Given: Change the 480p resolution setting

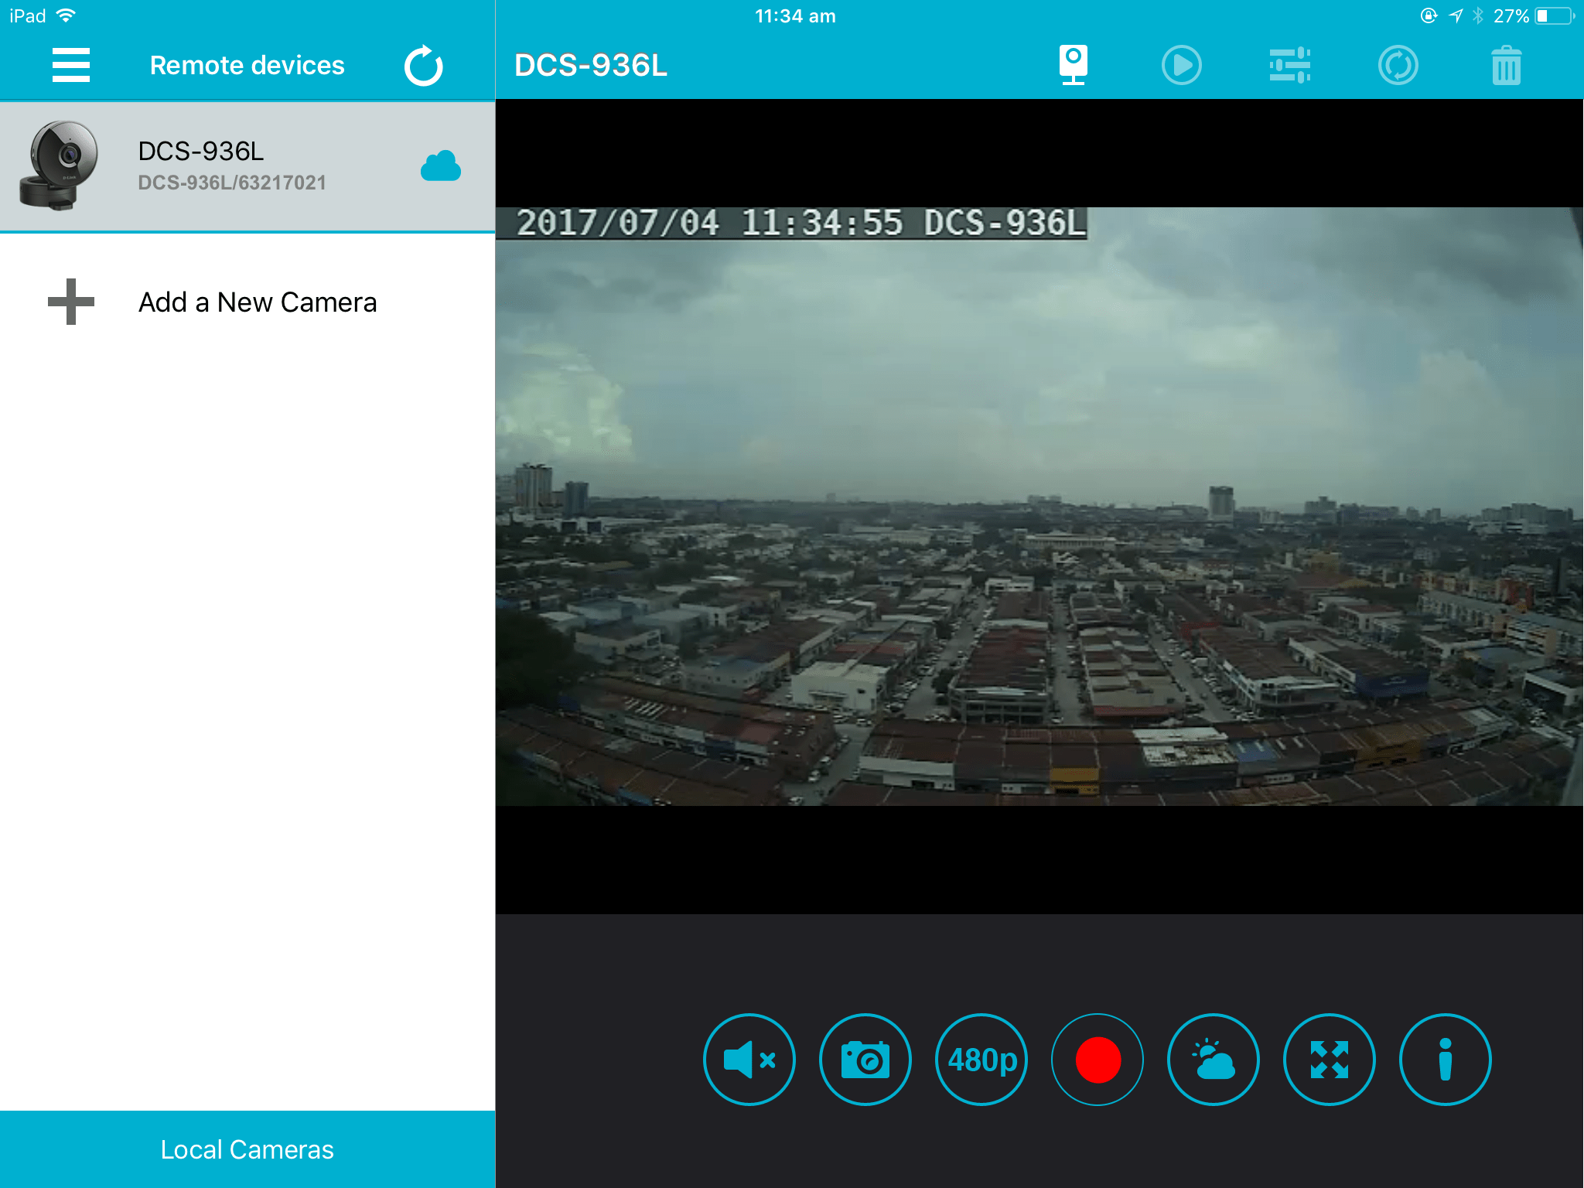Looking at the screenshot, I should click(x=981, y=1059).
